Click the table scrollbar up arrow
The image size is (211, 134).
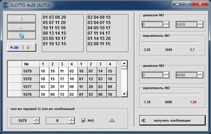point(124,63)
